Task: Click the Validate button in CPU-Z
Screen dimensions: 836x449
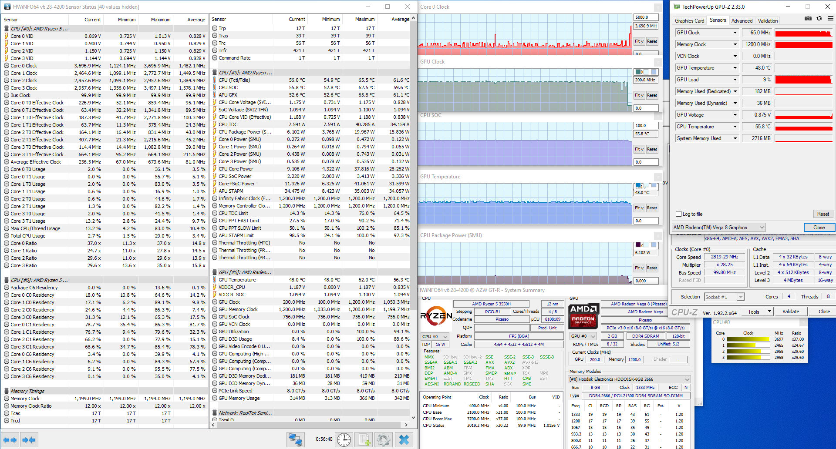Action: point(791,312)
